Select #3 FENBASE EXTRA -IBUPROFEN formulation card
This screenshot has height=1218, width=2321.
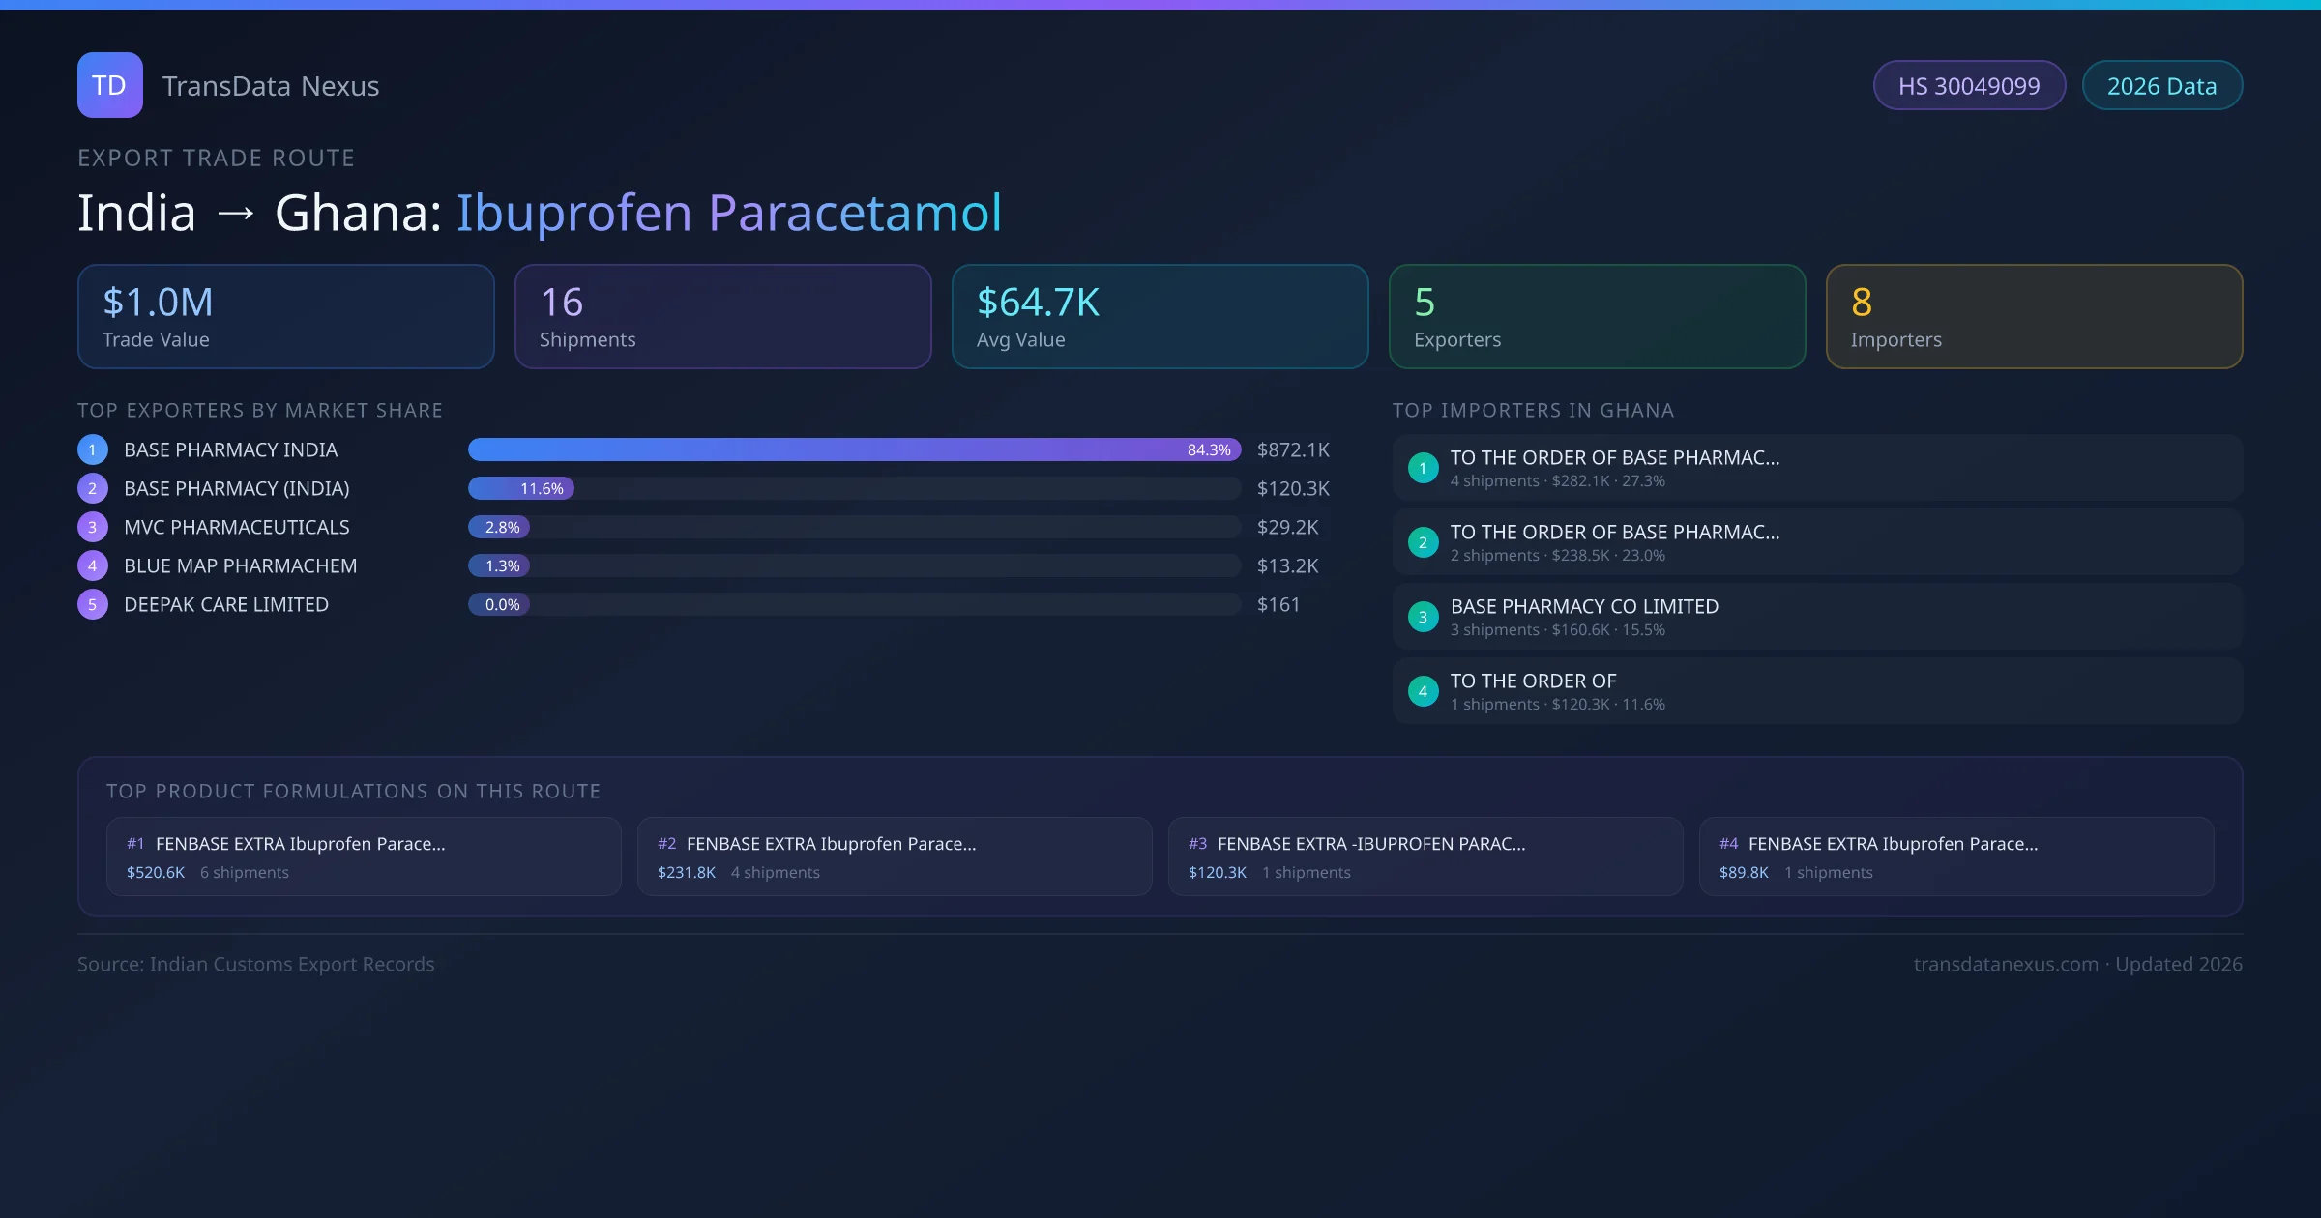coord(1425,856)
